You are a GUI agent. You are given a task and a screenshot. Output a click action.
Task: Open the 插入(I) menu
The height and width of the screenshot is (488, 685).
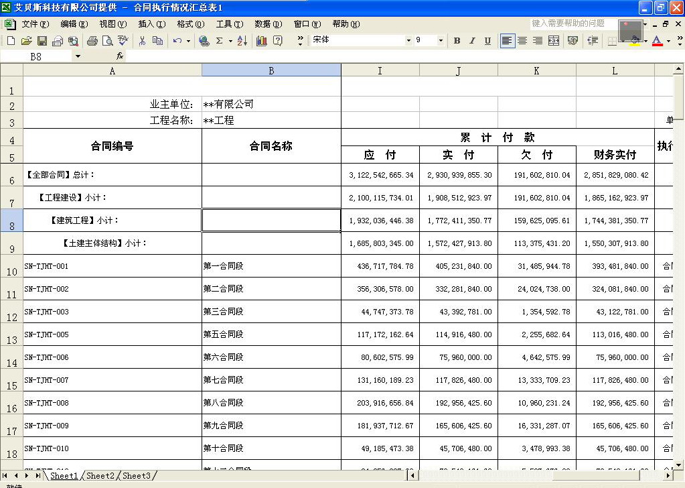point(152,24)
